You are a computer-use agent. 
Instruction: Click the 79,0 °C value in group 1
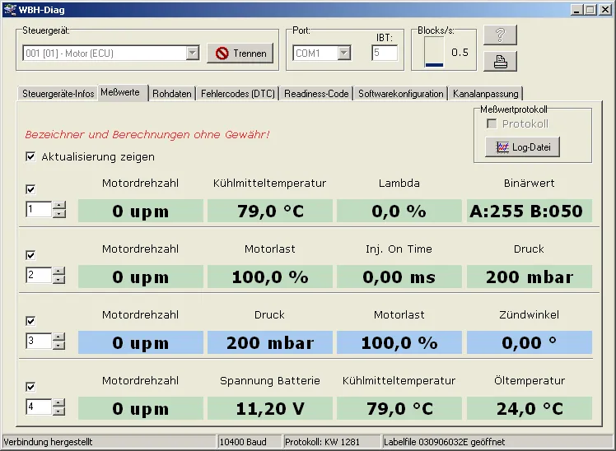[270, 211]
